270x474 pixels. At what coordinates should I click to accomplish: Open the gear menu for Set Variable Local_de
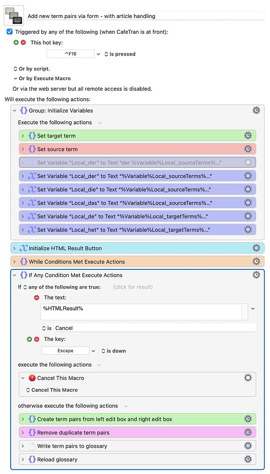click(x=248, y=216)
